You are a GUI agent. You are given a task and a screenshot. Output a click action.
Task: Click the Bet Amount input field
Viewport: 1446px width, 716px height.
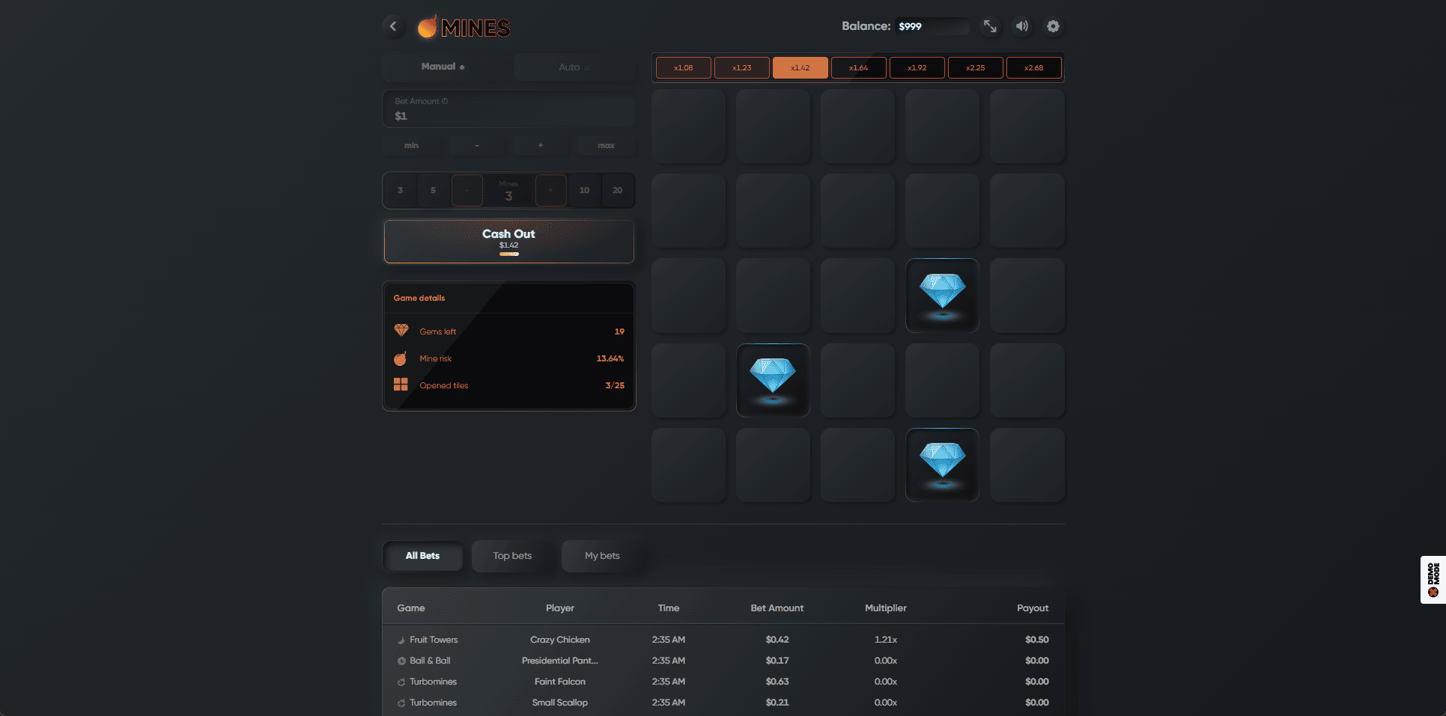coord(509,109)
